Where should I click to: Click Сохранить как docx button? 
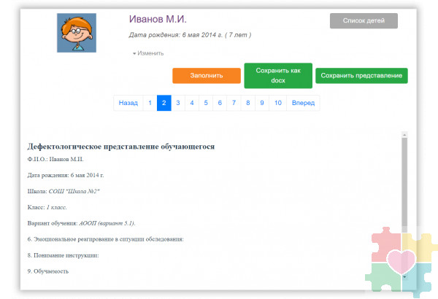(277, 75)
